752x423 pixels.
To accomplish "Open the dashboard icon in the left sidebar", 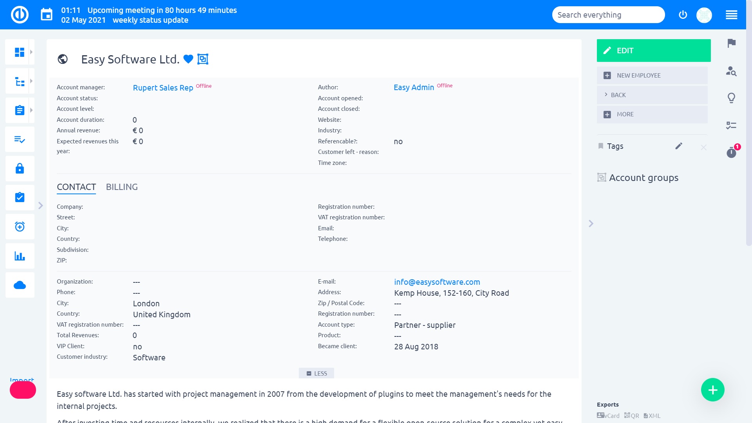I will click(x=20, y=51).
